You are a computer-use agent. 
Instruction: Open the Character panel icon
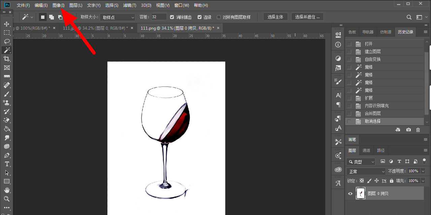338,95
